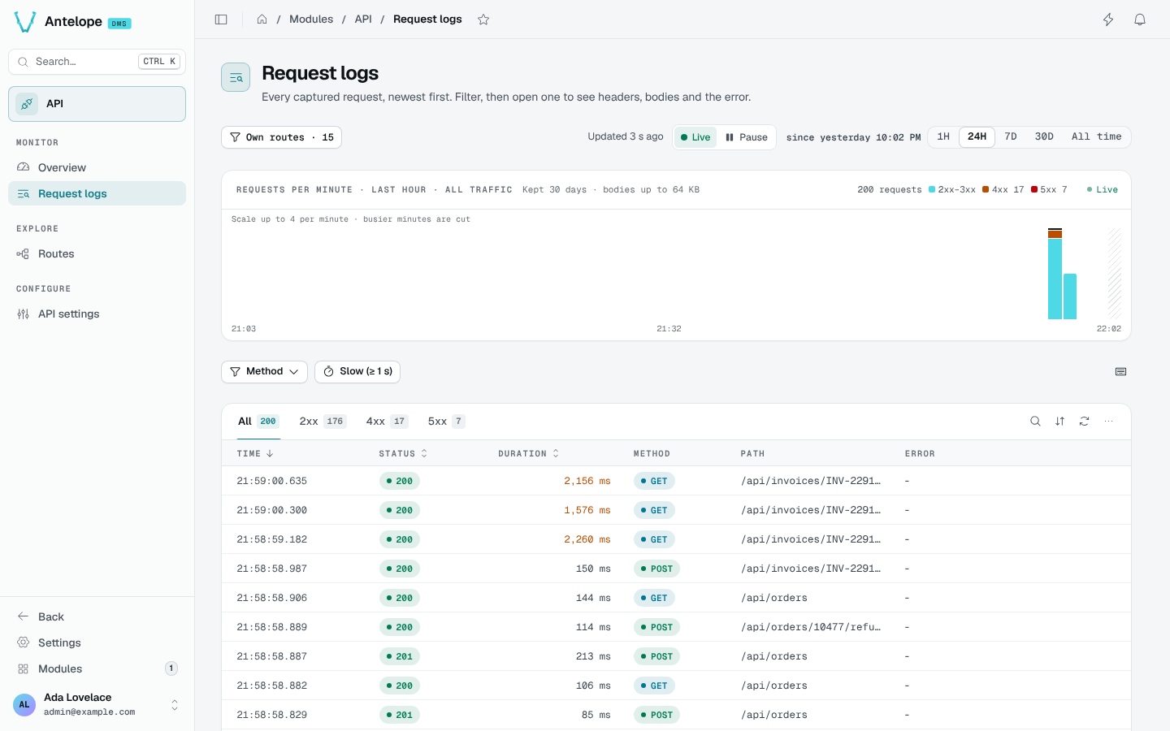
Task: Open Overview in the sidebar
Action: 97,167
